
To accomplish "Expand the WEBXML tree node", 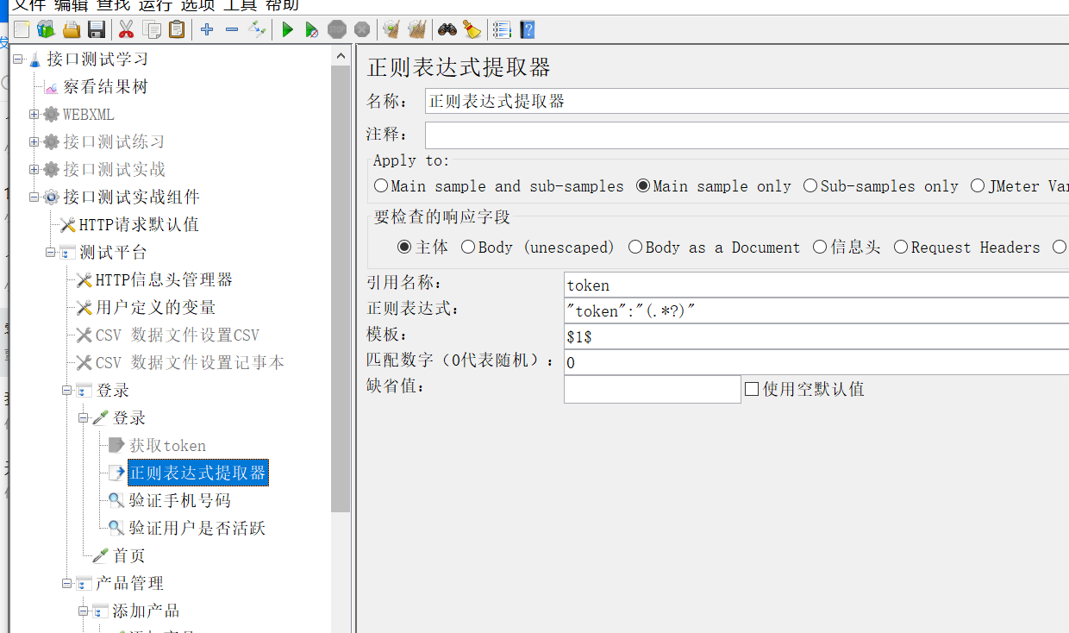I will pos(34,115).
